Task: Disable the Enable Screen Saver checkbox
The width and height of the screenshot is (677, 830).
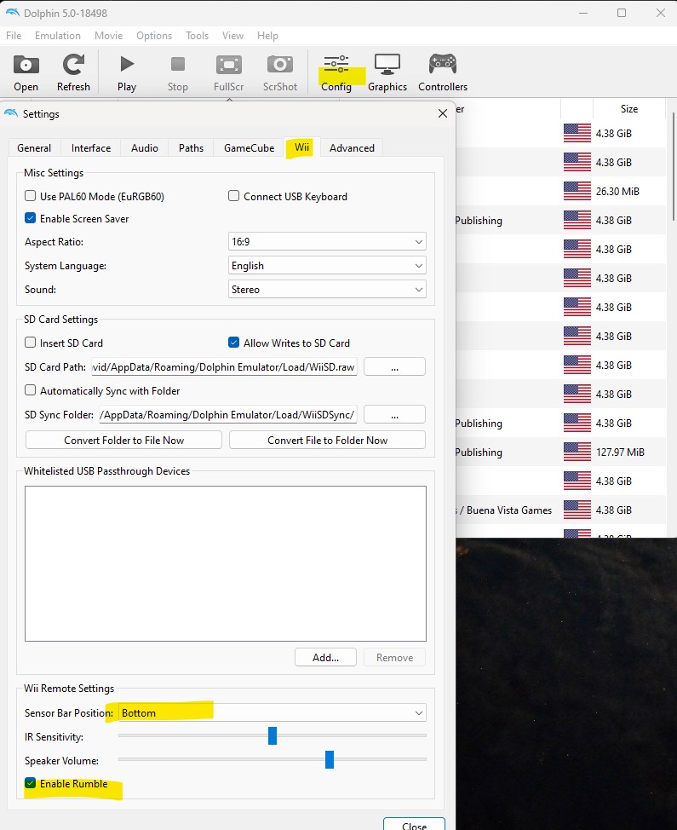Action: point(30,218)
